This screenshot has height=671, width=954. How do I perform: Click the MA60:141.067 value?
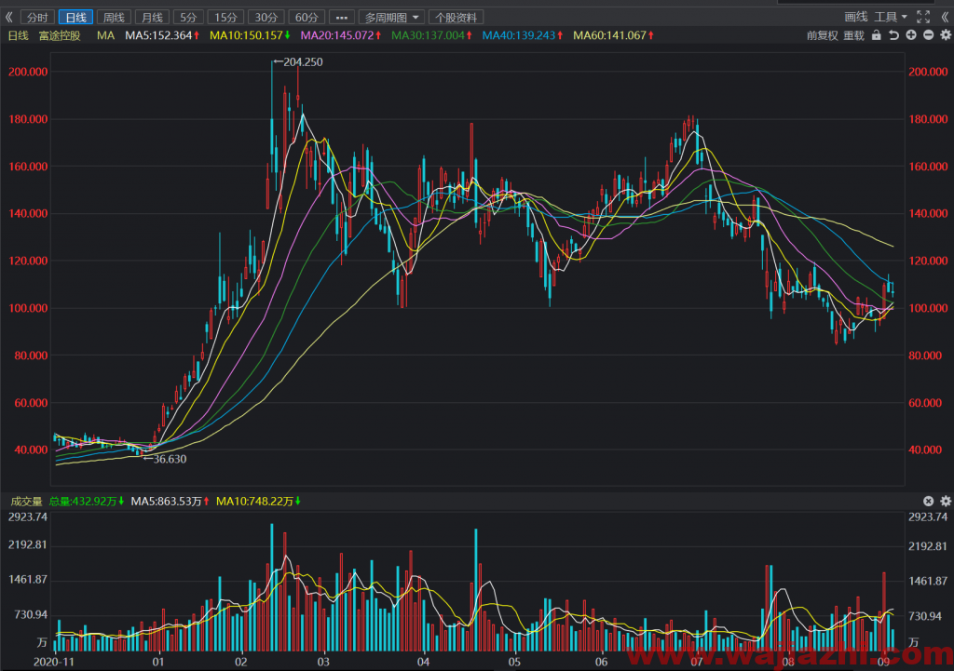click(x=613, y=35)
